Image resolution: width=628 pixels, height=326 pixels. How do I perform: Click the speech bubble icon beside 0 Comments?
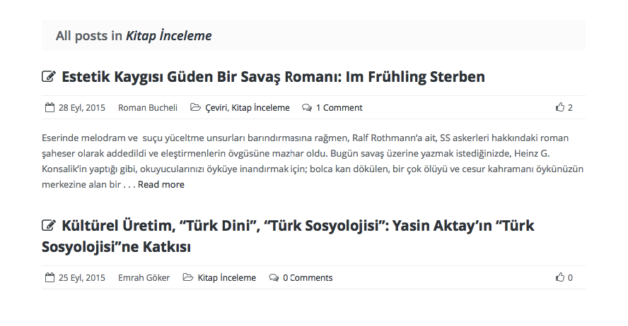coord(274,278)
